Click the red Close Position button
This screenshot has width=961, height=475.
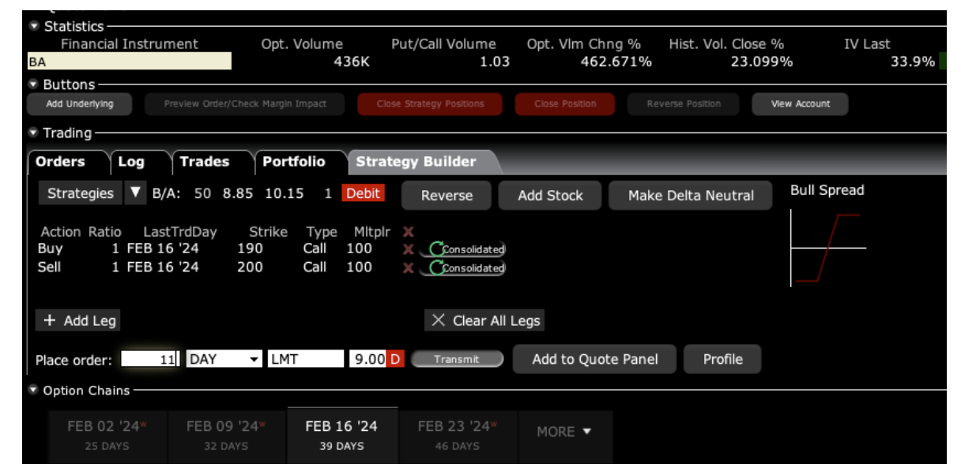[565, 104]
